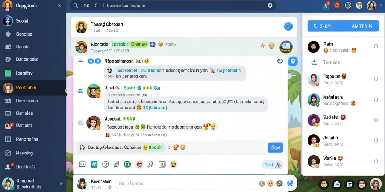This screenshot has height=192, width=385.
Task: Click the Toarag Obrodan conversation title
Action: 107,24
